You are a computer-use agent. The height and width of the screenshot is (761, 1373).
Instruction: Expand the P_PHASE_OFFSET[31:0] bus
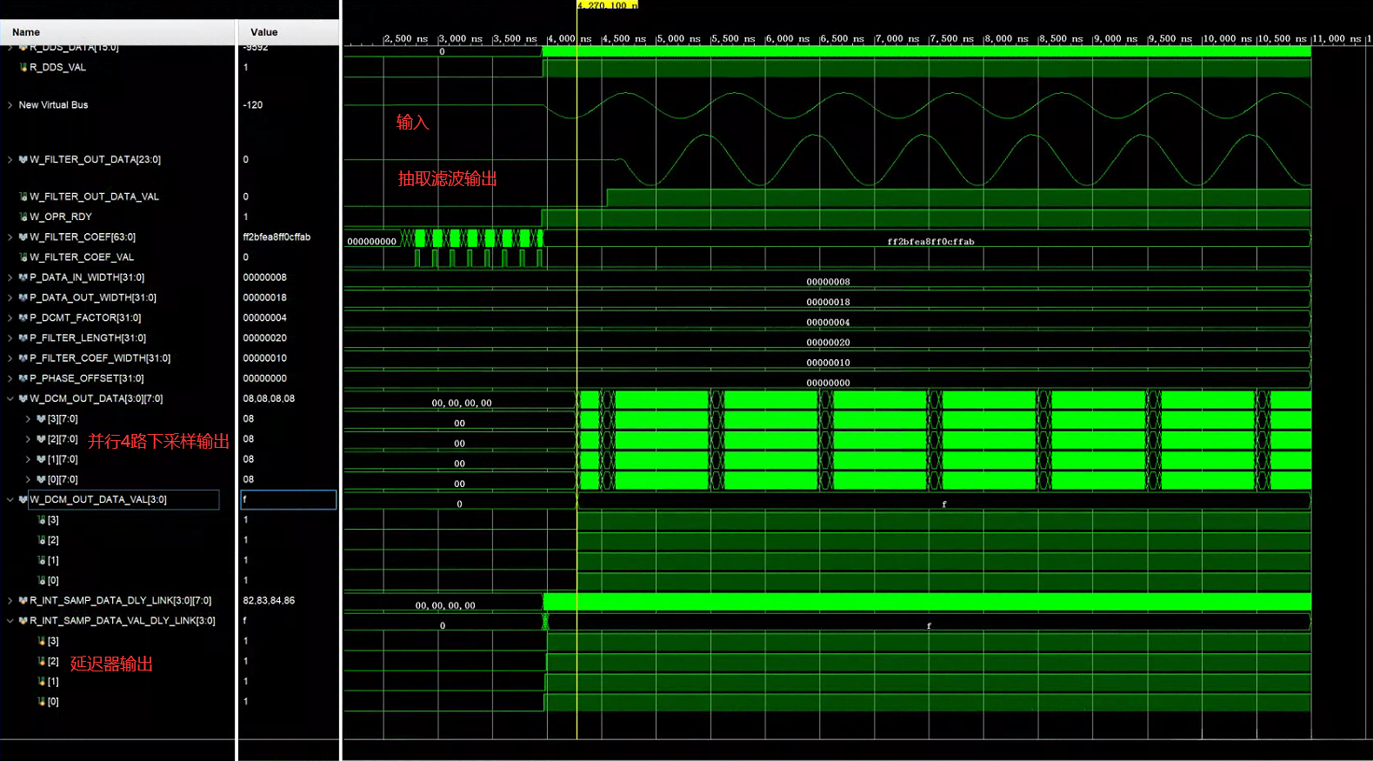(x=10, y=378)
